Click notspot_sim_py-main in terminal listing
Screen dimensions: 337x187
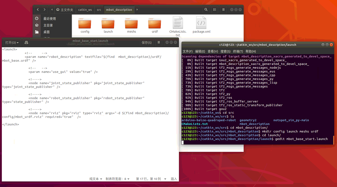point(291,120)
